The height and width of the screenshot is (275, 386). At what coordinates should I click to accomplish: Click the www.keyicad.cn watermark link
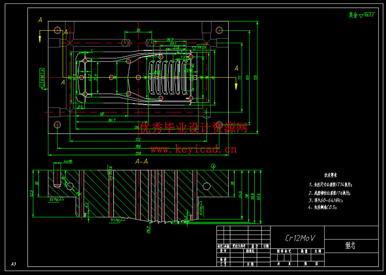point(193,149)
